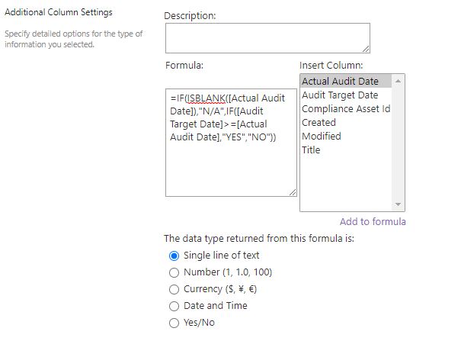Select Compliance Asset Id column entry
The width and height of the screenshot is (461, 341).
click(346, 109)
